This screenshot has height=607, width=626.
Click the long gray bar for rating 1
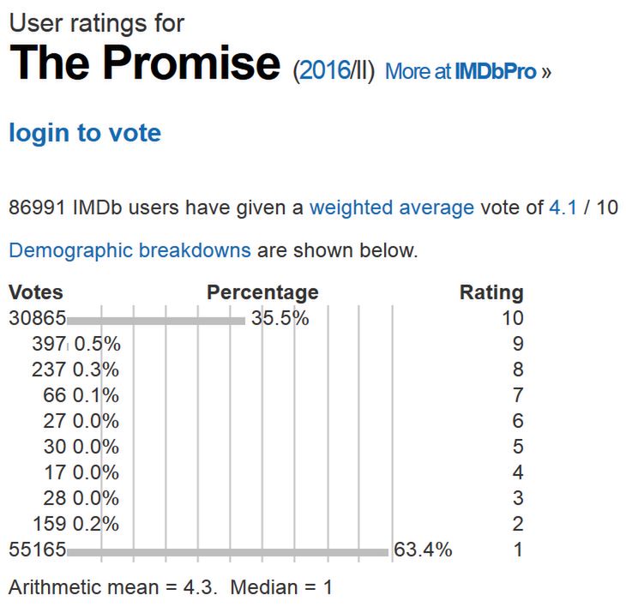227,551
